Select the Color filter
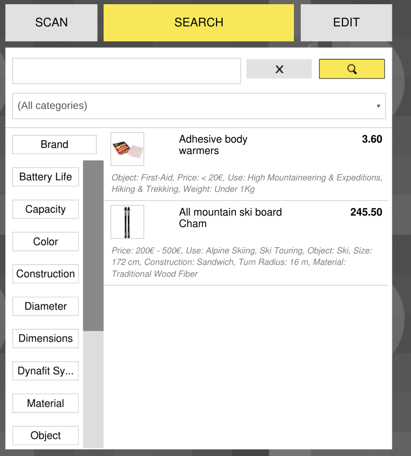This screenshot has width=411, height=456. [45, 242]
